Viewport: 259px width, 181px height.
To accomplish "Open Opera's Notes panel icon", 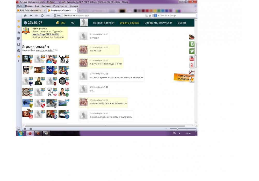I will [19, 39].
